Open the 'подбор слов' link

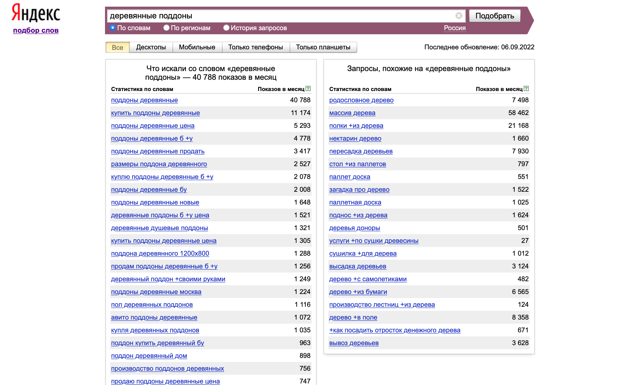(x=36, y=30)
